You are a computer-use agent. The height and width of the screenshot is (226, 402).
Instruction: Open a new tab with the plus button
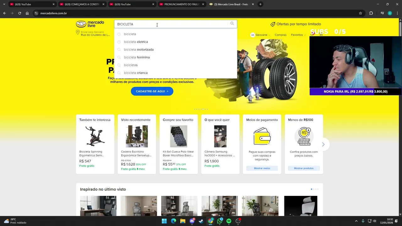pyautogui.click(x=260, y=4)
